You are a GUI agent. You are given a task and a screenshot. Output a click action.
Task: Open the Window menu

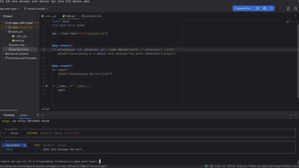(77, 1)
